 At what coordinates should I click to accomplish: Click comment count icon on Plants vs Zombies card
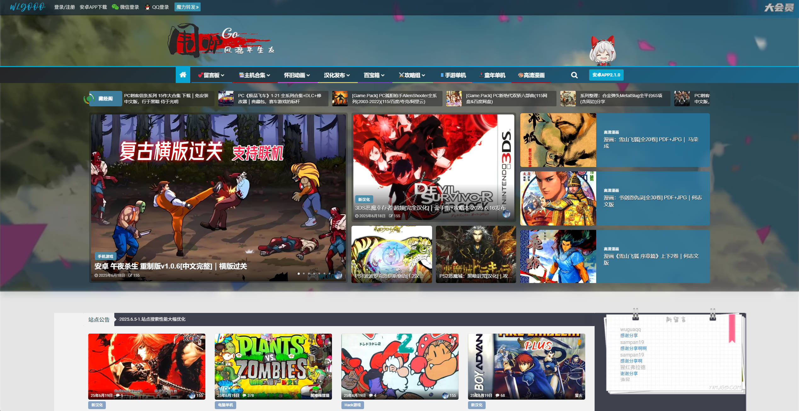pos(244,396)
